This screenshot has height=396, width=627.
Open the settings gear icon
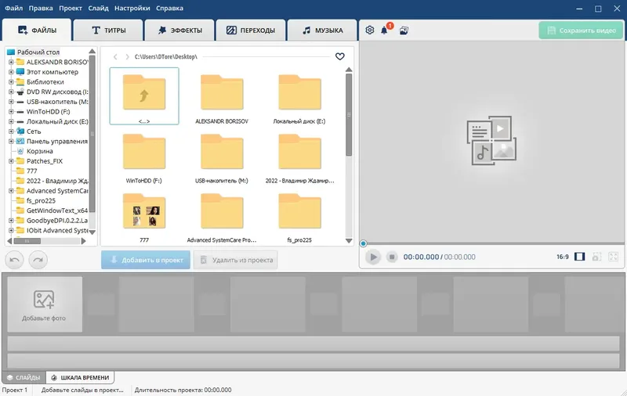(x=369, y=31)
